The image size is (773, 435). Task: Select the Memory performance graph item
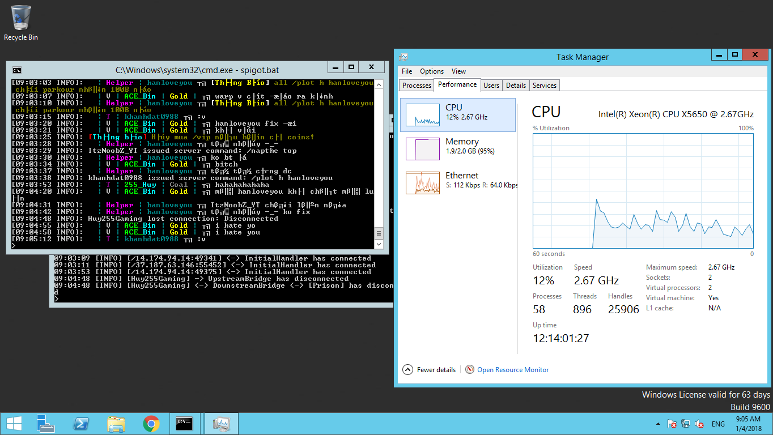coord(460,147)
